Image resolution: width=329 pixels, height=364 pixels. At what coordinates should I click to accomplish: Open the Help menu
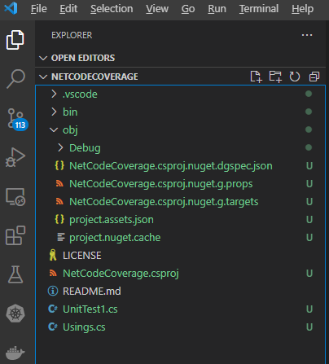coord(302,9)
